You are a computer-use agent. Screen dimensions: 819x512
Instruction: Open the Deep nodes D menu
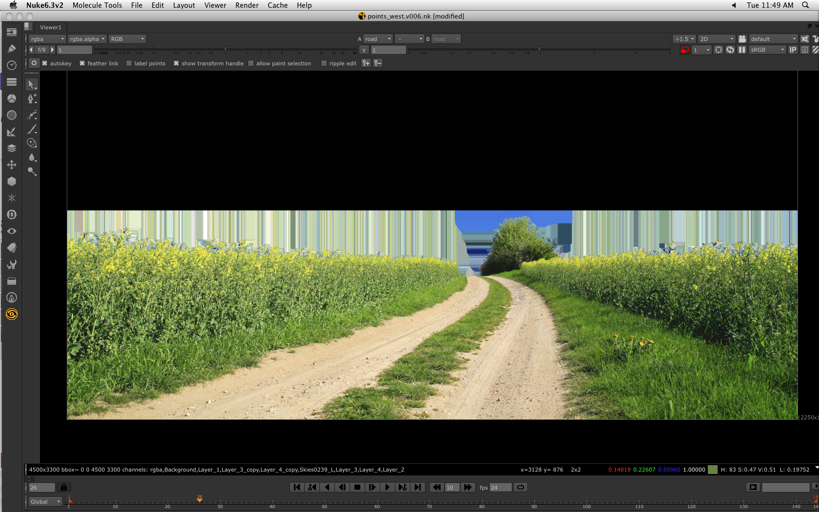point(12,215)
